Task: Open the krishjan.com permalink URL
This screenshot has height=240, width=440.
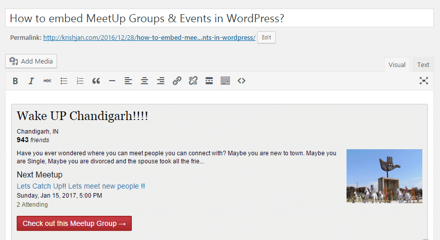Action: click(x=150, y=37)
